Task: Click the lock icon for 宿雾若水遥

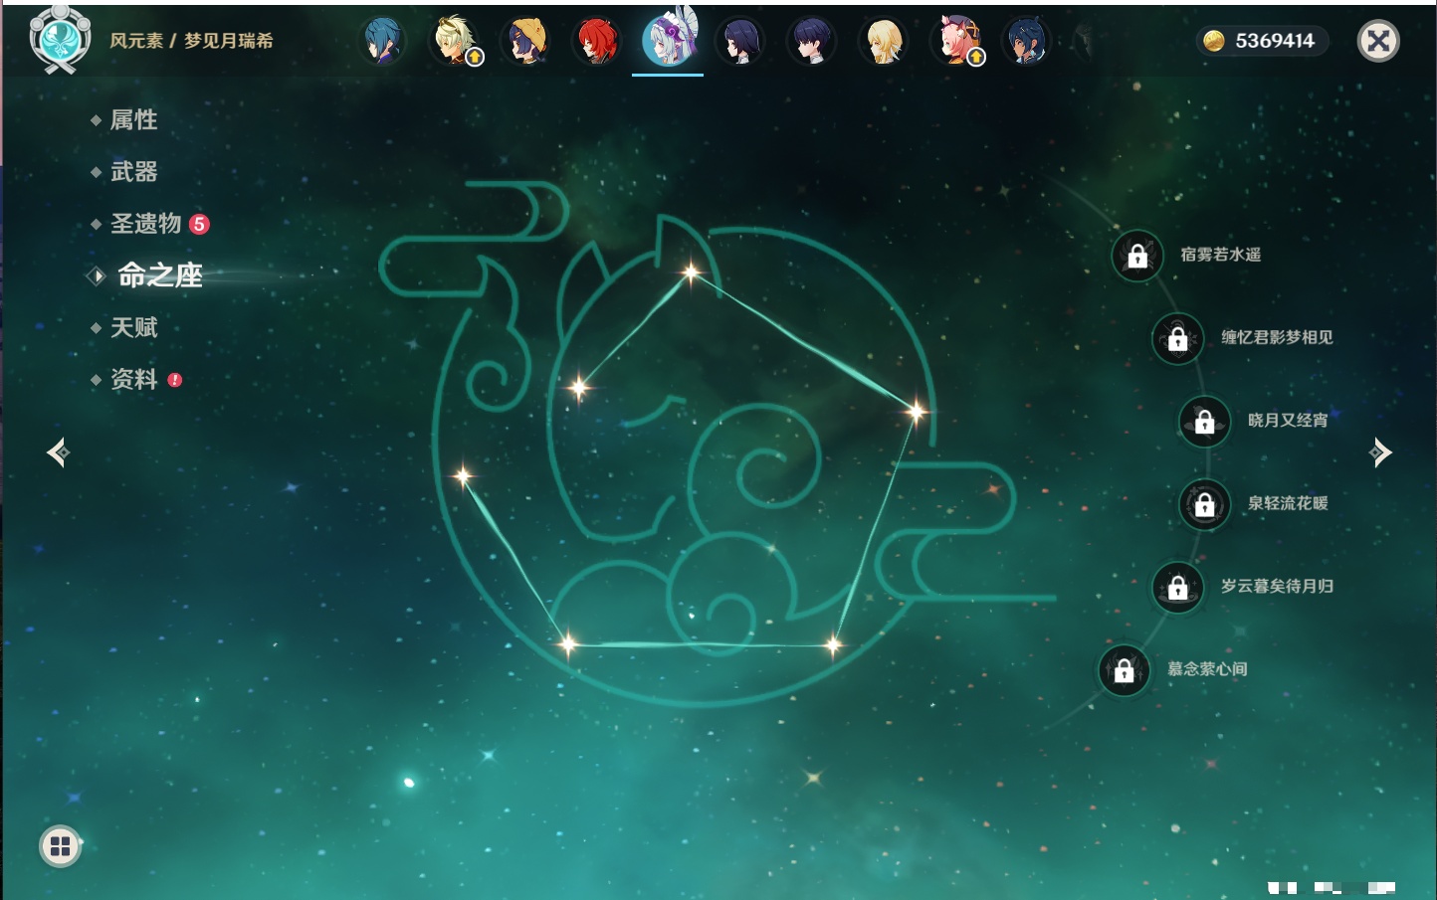Action: coord(1137,256)
